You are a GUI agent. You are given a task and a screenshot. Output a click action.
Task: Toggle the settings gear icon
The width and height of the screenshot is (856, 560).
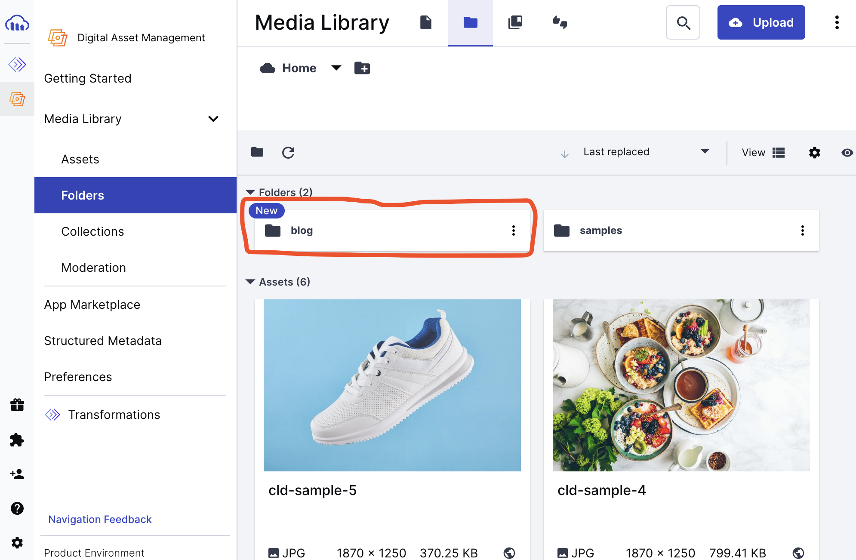click(x=814, y=152)
